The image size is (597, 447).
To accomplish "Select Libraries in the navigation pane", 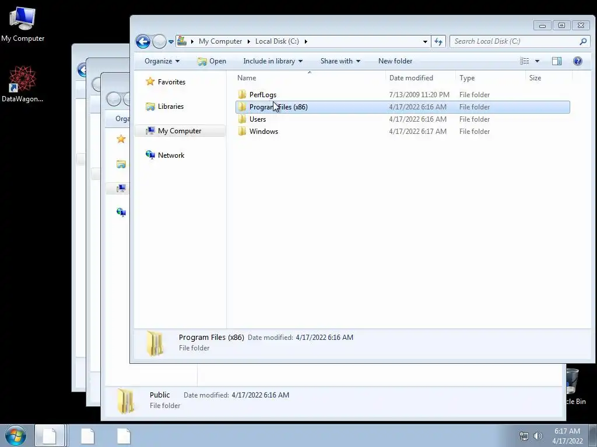I will click(171, 107).
